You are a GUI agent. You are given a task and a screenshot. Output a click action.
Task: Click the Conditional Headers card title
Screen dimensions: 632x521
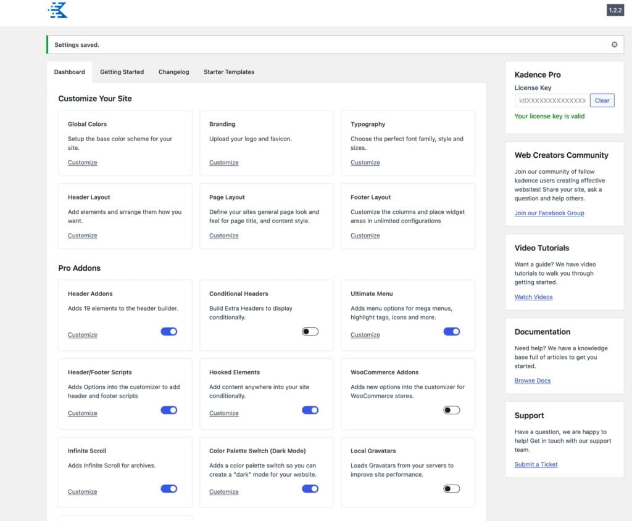239,293
